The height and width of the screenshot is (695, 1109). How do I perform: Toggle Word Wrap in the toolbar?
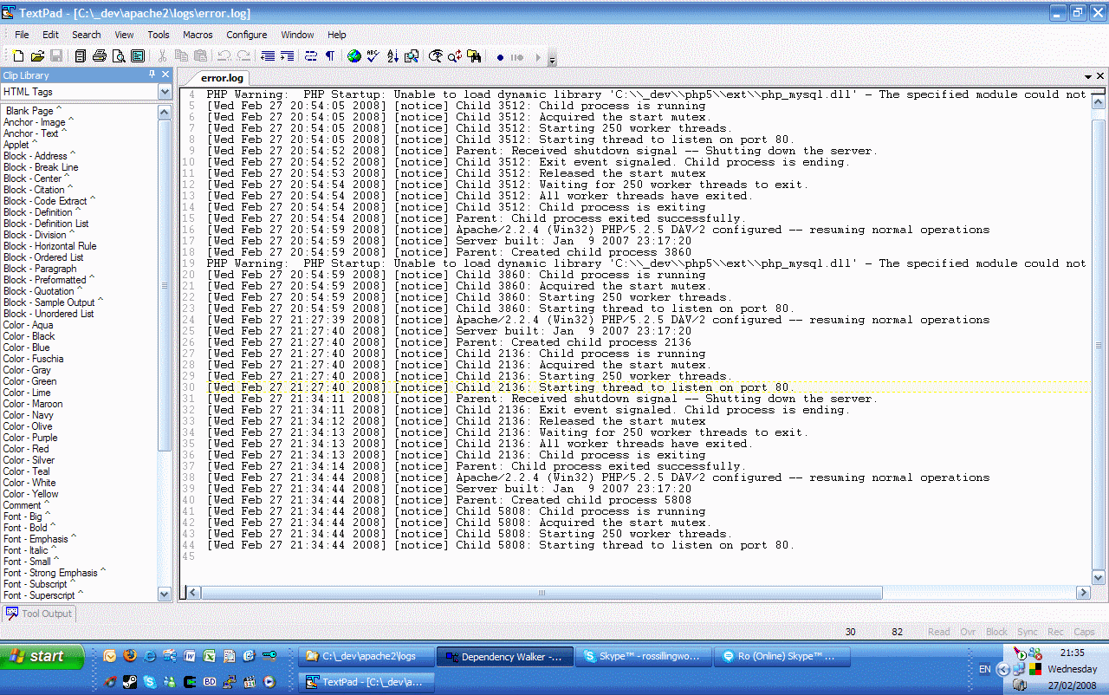[x=311, y=56]
